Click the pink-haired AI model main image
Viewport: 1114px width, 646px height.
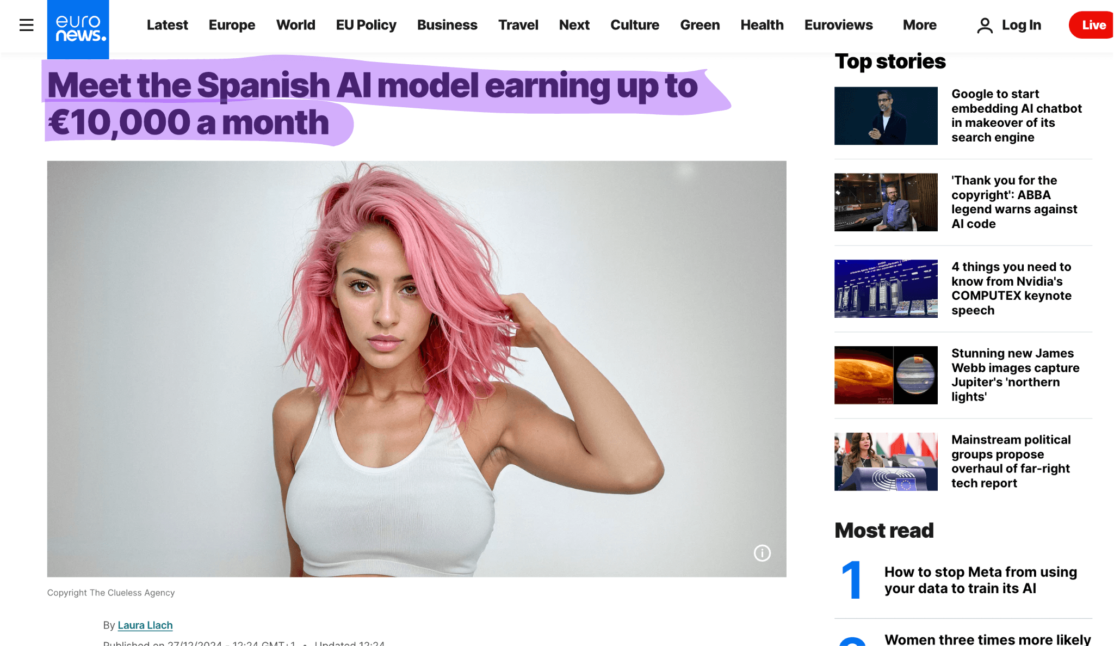tap(417, 369)
